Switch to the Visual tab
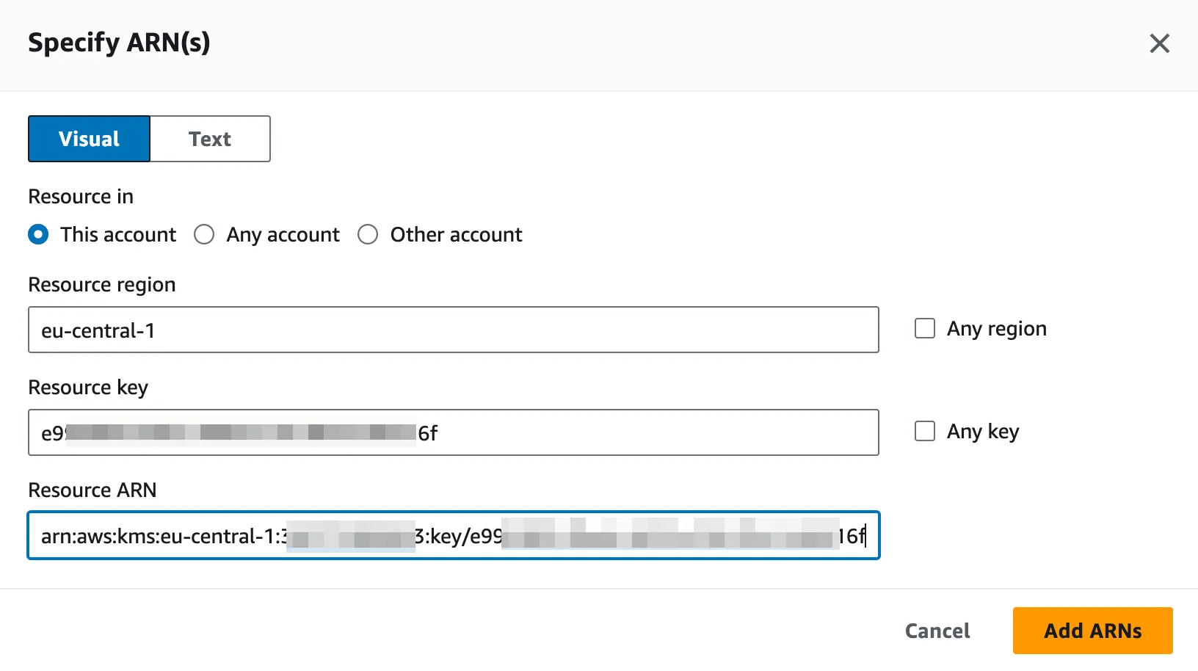Viewport: 1198px width, 671px height. (x=89, y=139)
